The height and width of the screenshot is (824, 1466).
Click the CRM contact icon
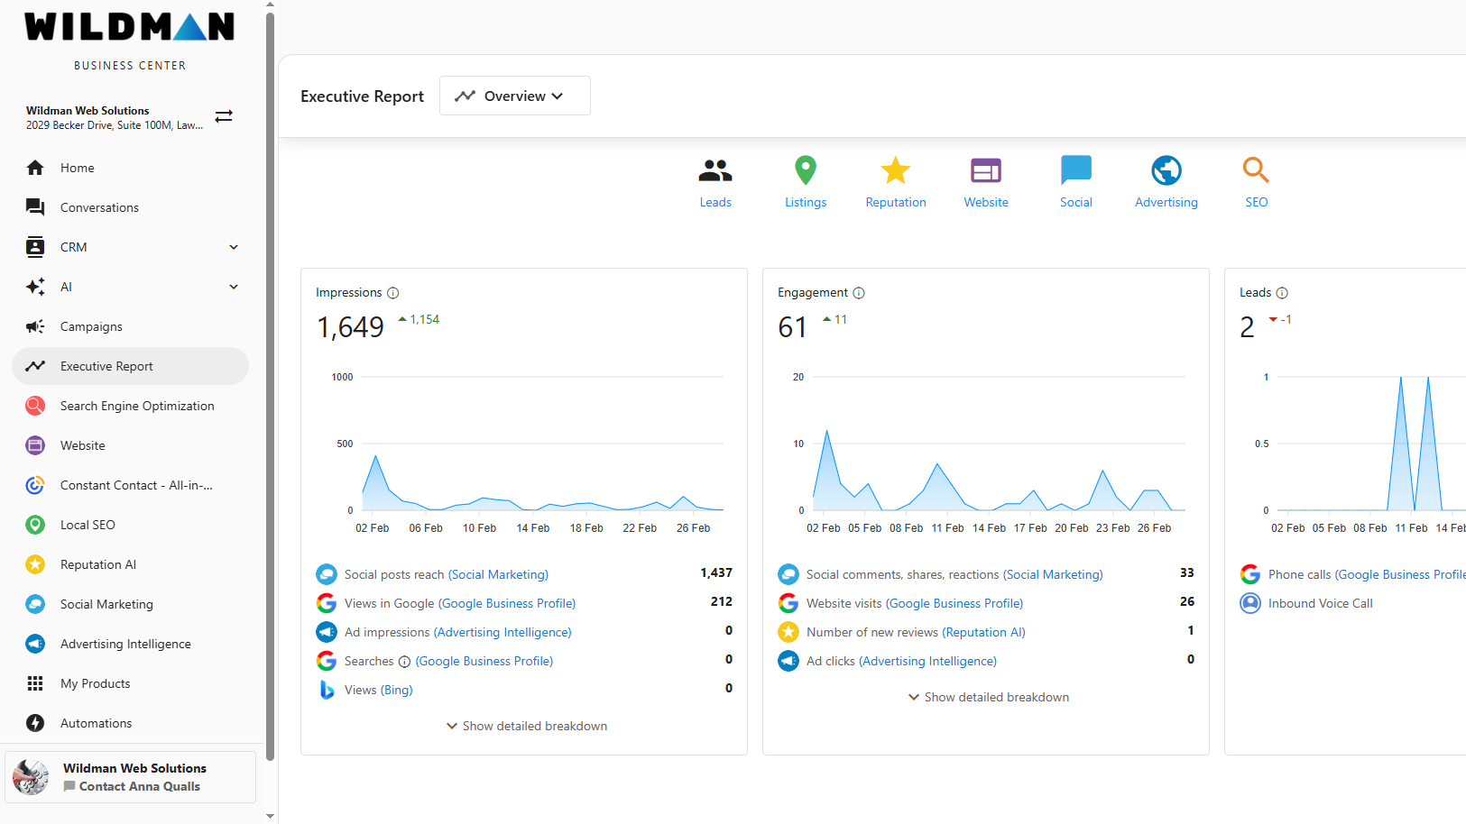(x=35, y=247)
